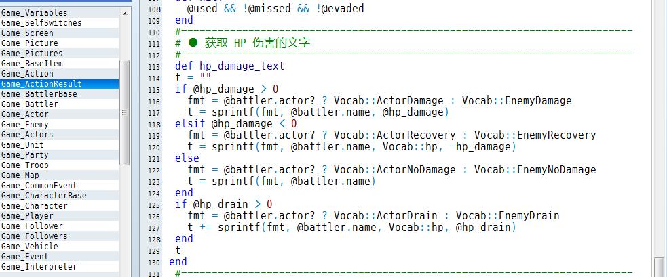Click line number 130 in gutter
This screenshot has width=667, height=277.
[x=154, y=263]
